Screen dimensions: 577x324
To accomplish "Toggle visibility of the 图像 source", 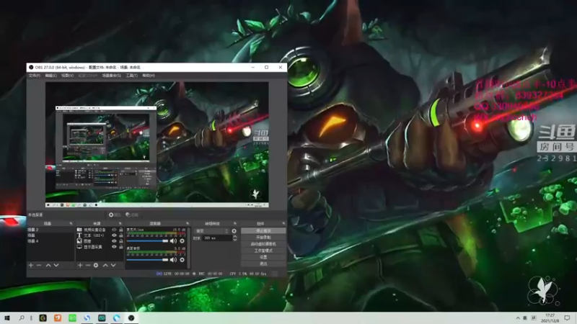I will [114, 241].
